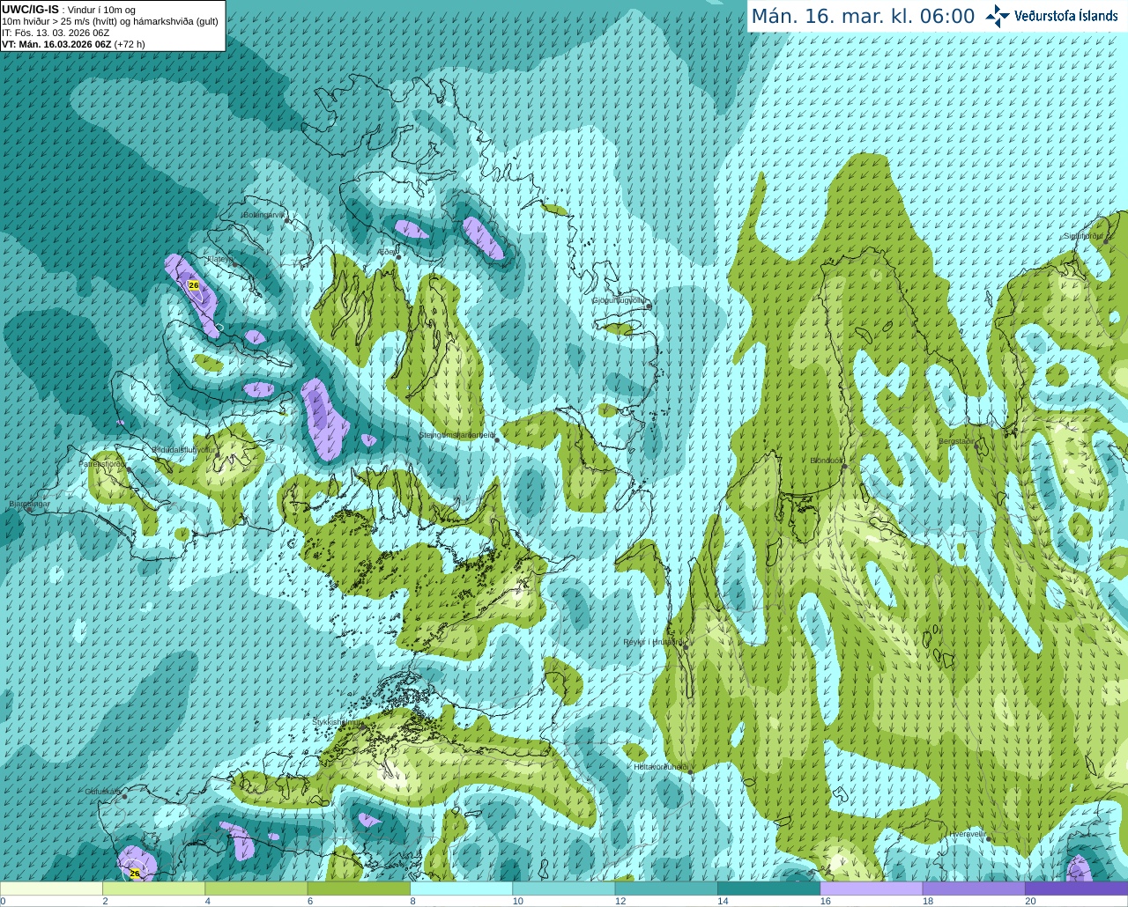Pick the 14–16 m/s dark teal legend swatch
This screenshot has width=1128, height=907.
(768, 889)
